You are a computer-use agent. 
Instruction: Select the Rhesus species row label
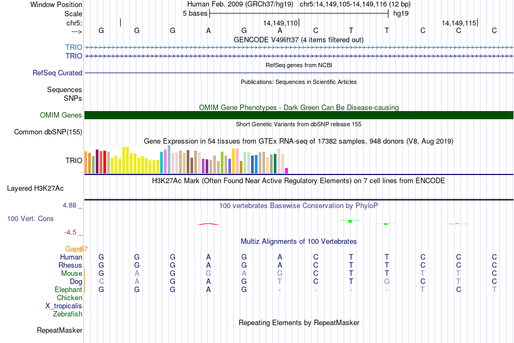70,265
